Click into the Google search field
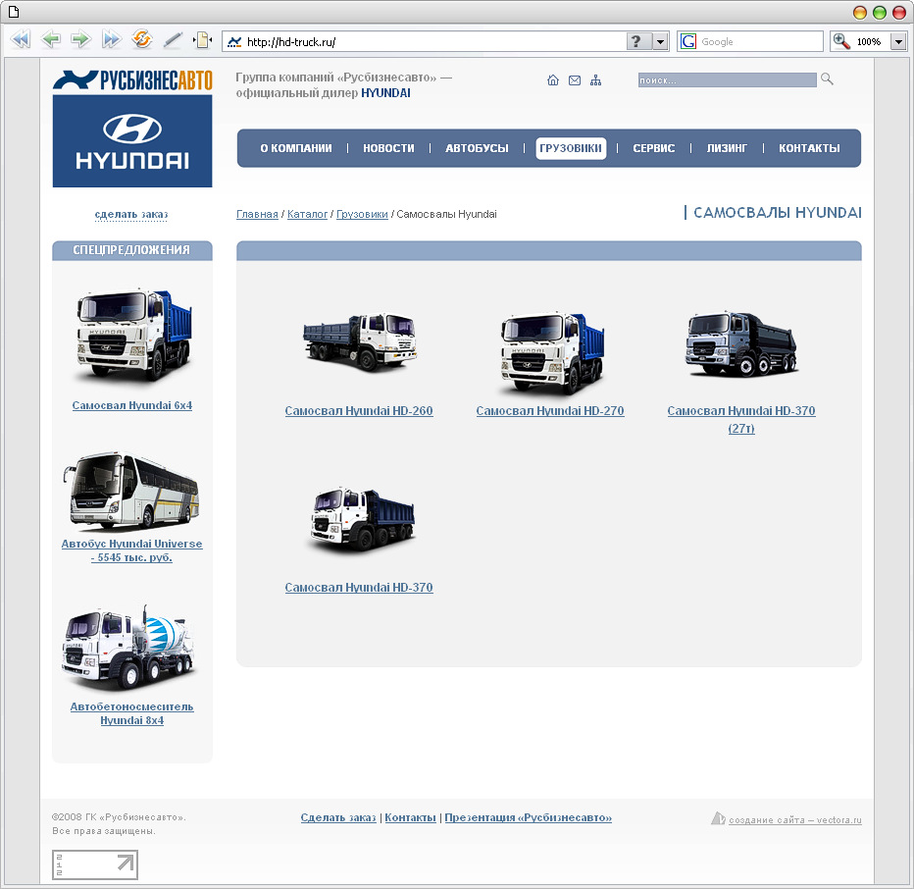Screen dimensions: 914x889 (759, 41)
